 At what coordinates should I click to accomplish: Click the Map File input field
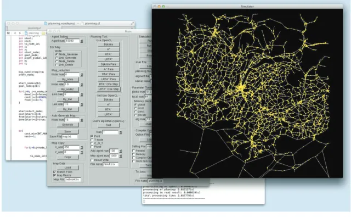click(73, 180)
